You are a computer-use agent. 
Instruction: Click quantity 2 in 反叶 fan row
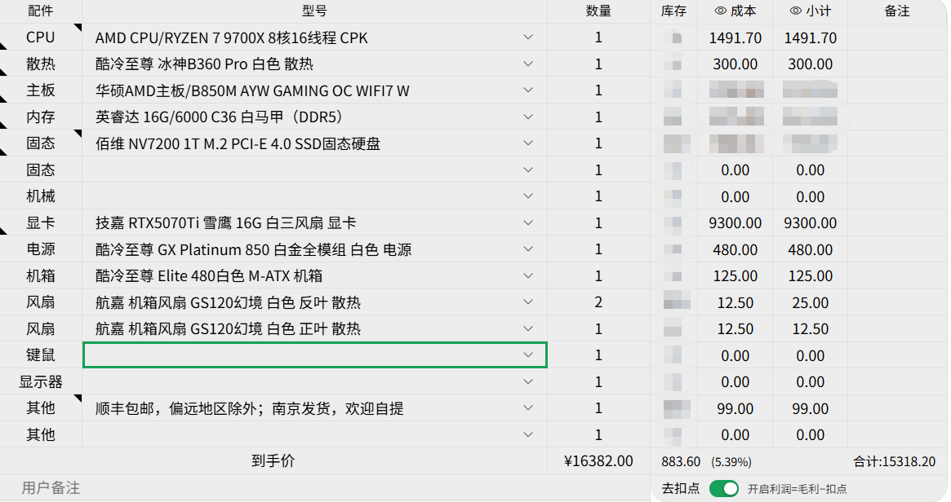598,302
